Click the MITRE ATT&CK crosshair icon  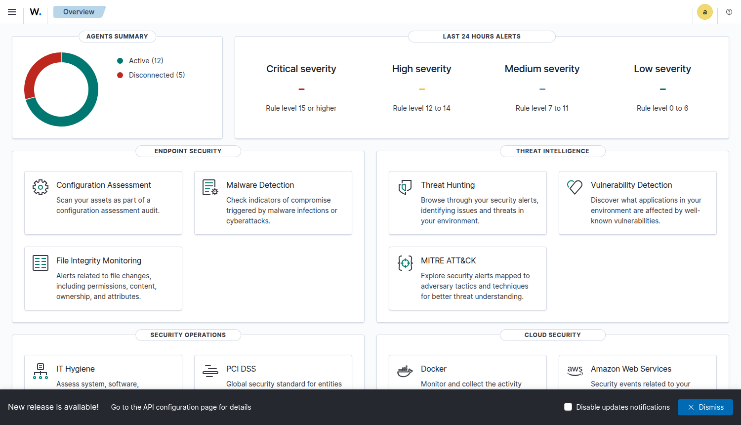[405, 263]
